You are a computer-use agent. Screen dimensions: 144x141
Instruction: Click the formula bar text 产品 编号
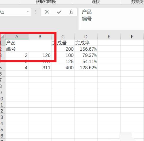[87, 15]
